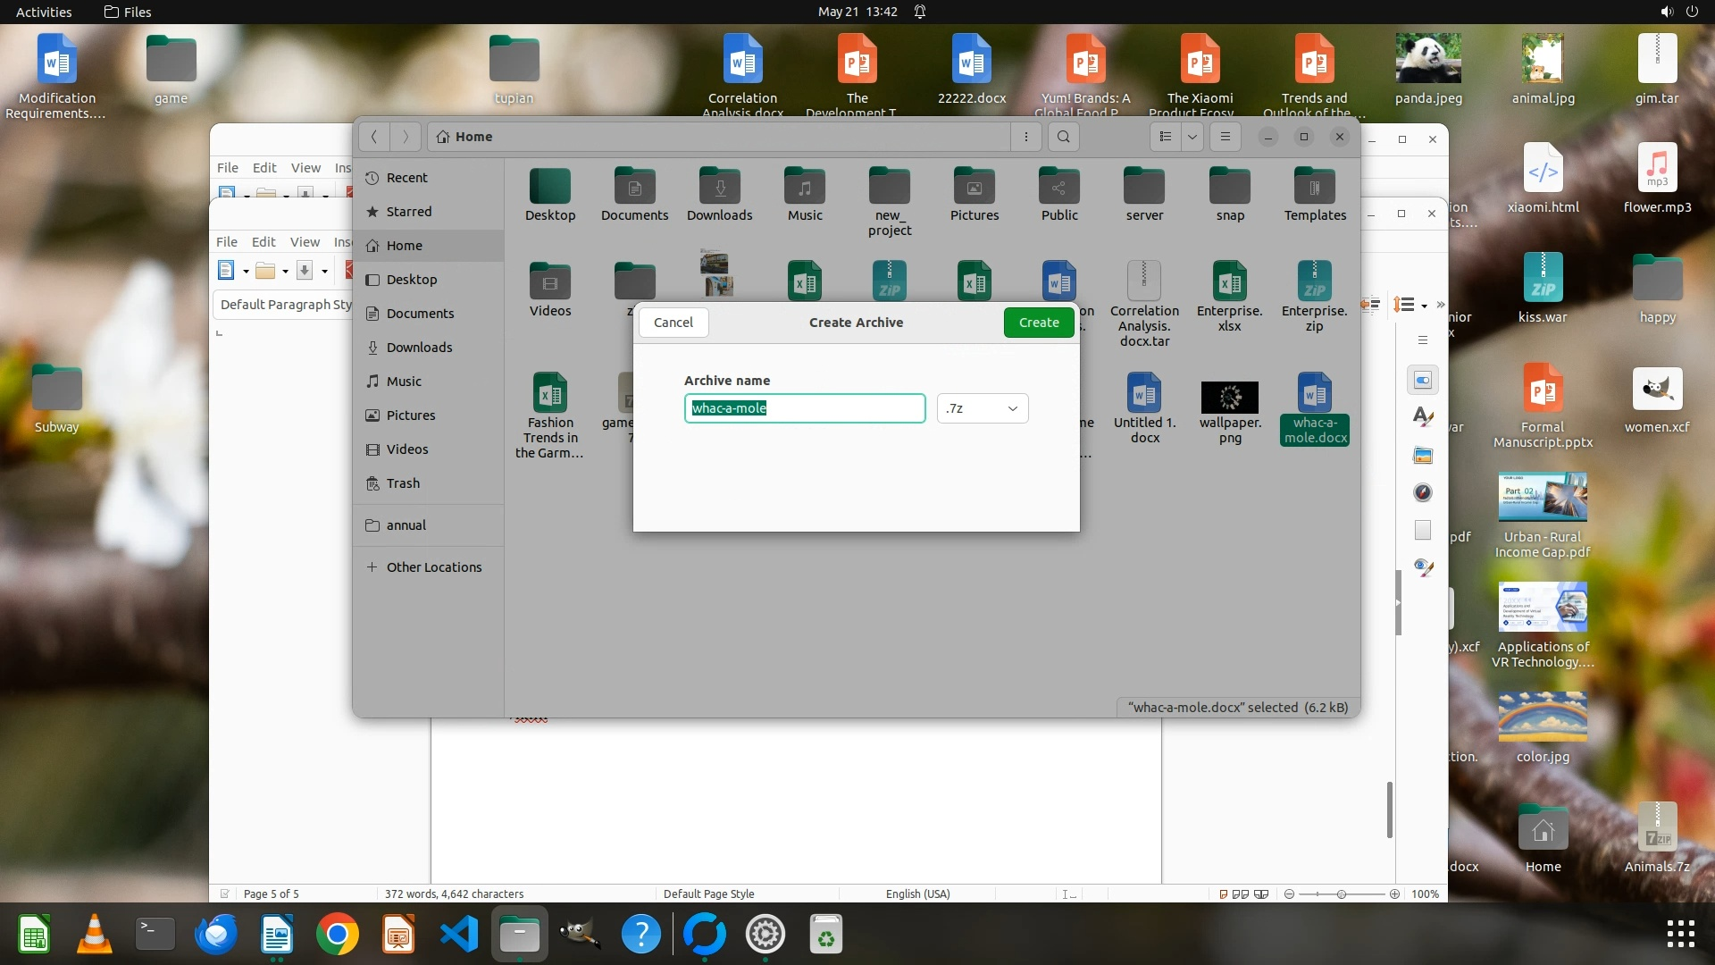Image resolution: width=1715 pixels, height=965 pixels.
Task: Click the Archive name text field
Action: 804,408
